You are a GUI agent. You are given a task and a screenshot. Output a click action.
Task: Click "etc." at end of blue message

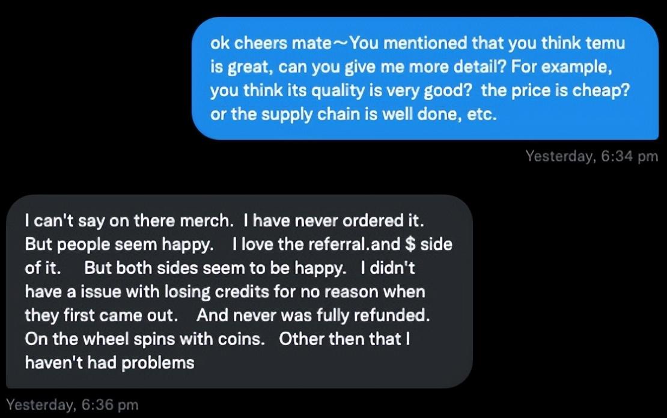pos(483,114)
